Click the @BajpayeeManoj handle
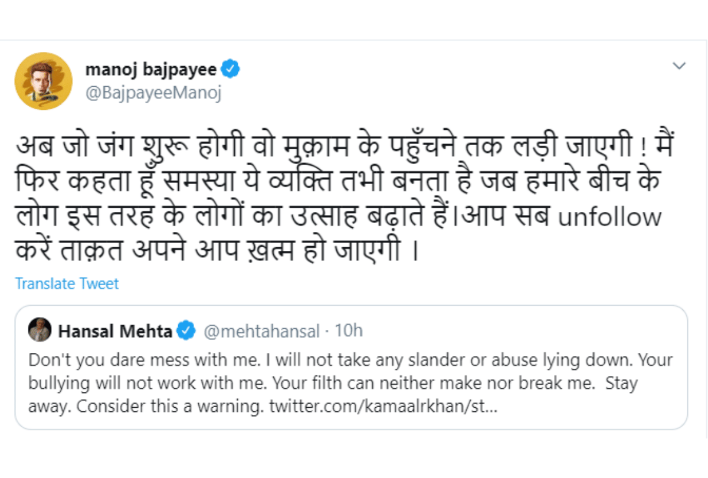This screenshot has width=708, height=478. pos(153,92)
